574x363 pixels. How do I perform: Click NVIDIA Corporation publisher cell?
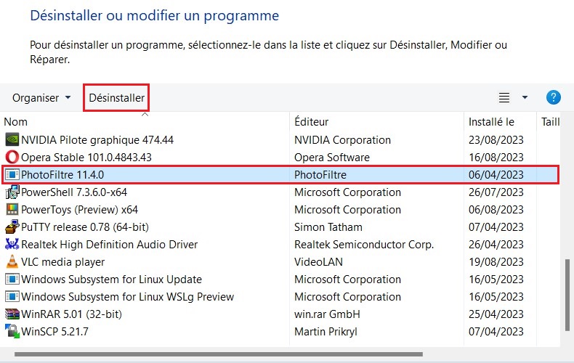[x=342, y=140]
